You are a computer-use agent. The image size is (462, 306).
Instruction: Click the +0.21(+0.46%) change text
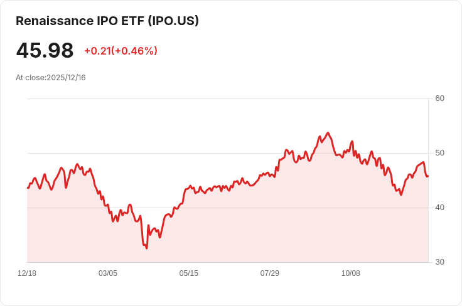coord(121,51)
